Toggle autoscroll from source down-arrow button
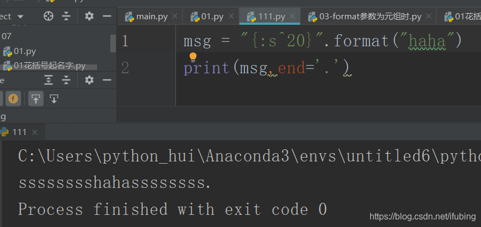This screenshot has height=227, width=481. click(x=54, y=99)
